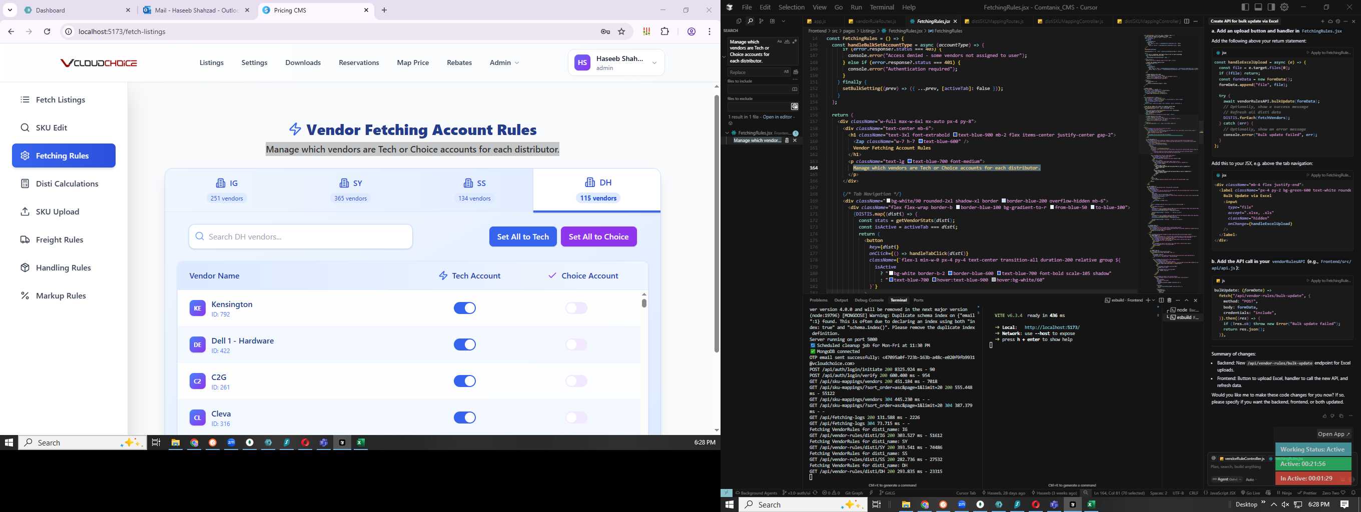Click Set All to Choice button
Screen dimensions: 1361x512
click(598, 236)
